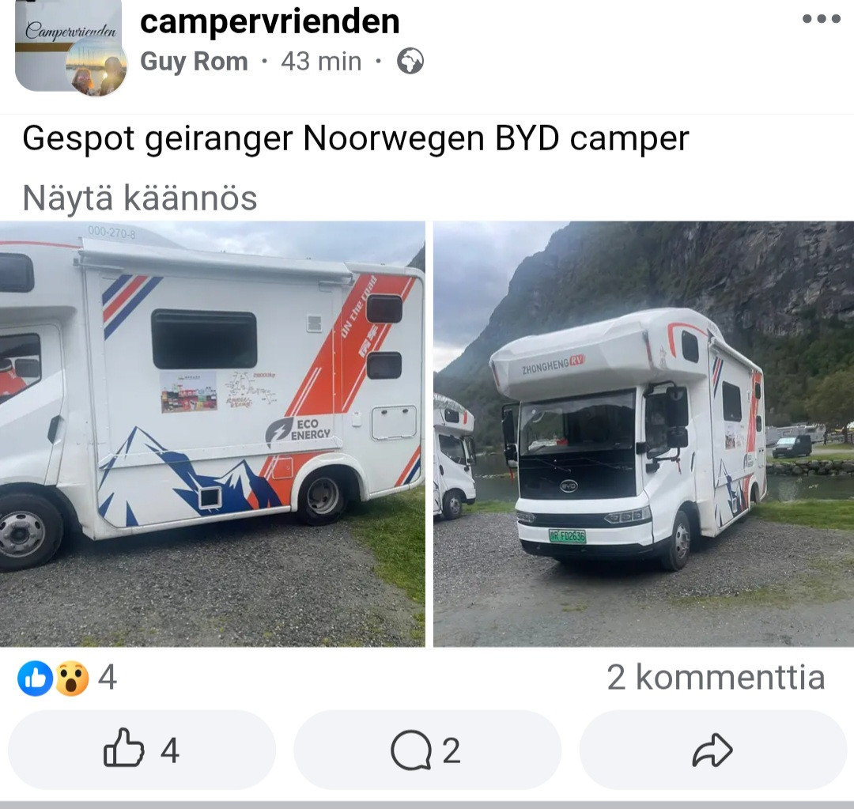The width and height of the screenshot is (854, 809).
Task: Open the three-dot post options menu
Action: pyautogui.click(x=822, y=19)
